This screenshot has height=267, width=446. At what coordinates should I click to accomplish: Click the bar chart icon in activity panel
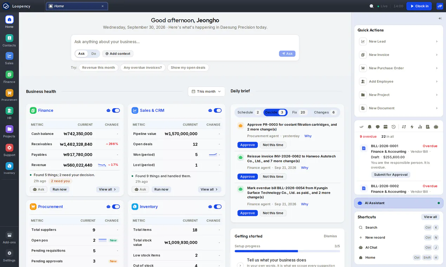click(420, 127)
